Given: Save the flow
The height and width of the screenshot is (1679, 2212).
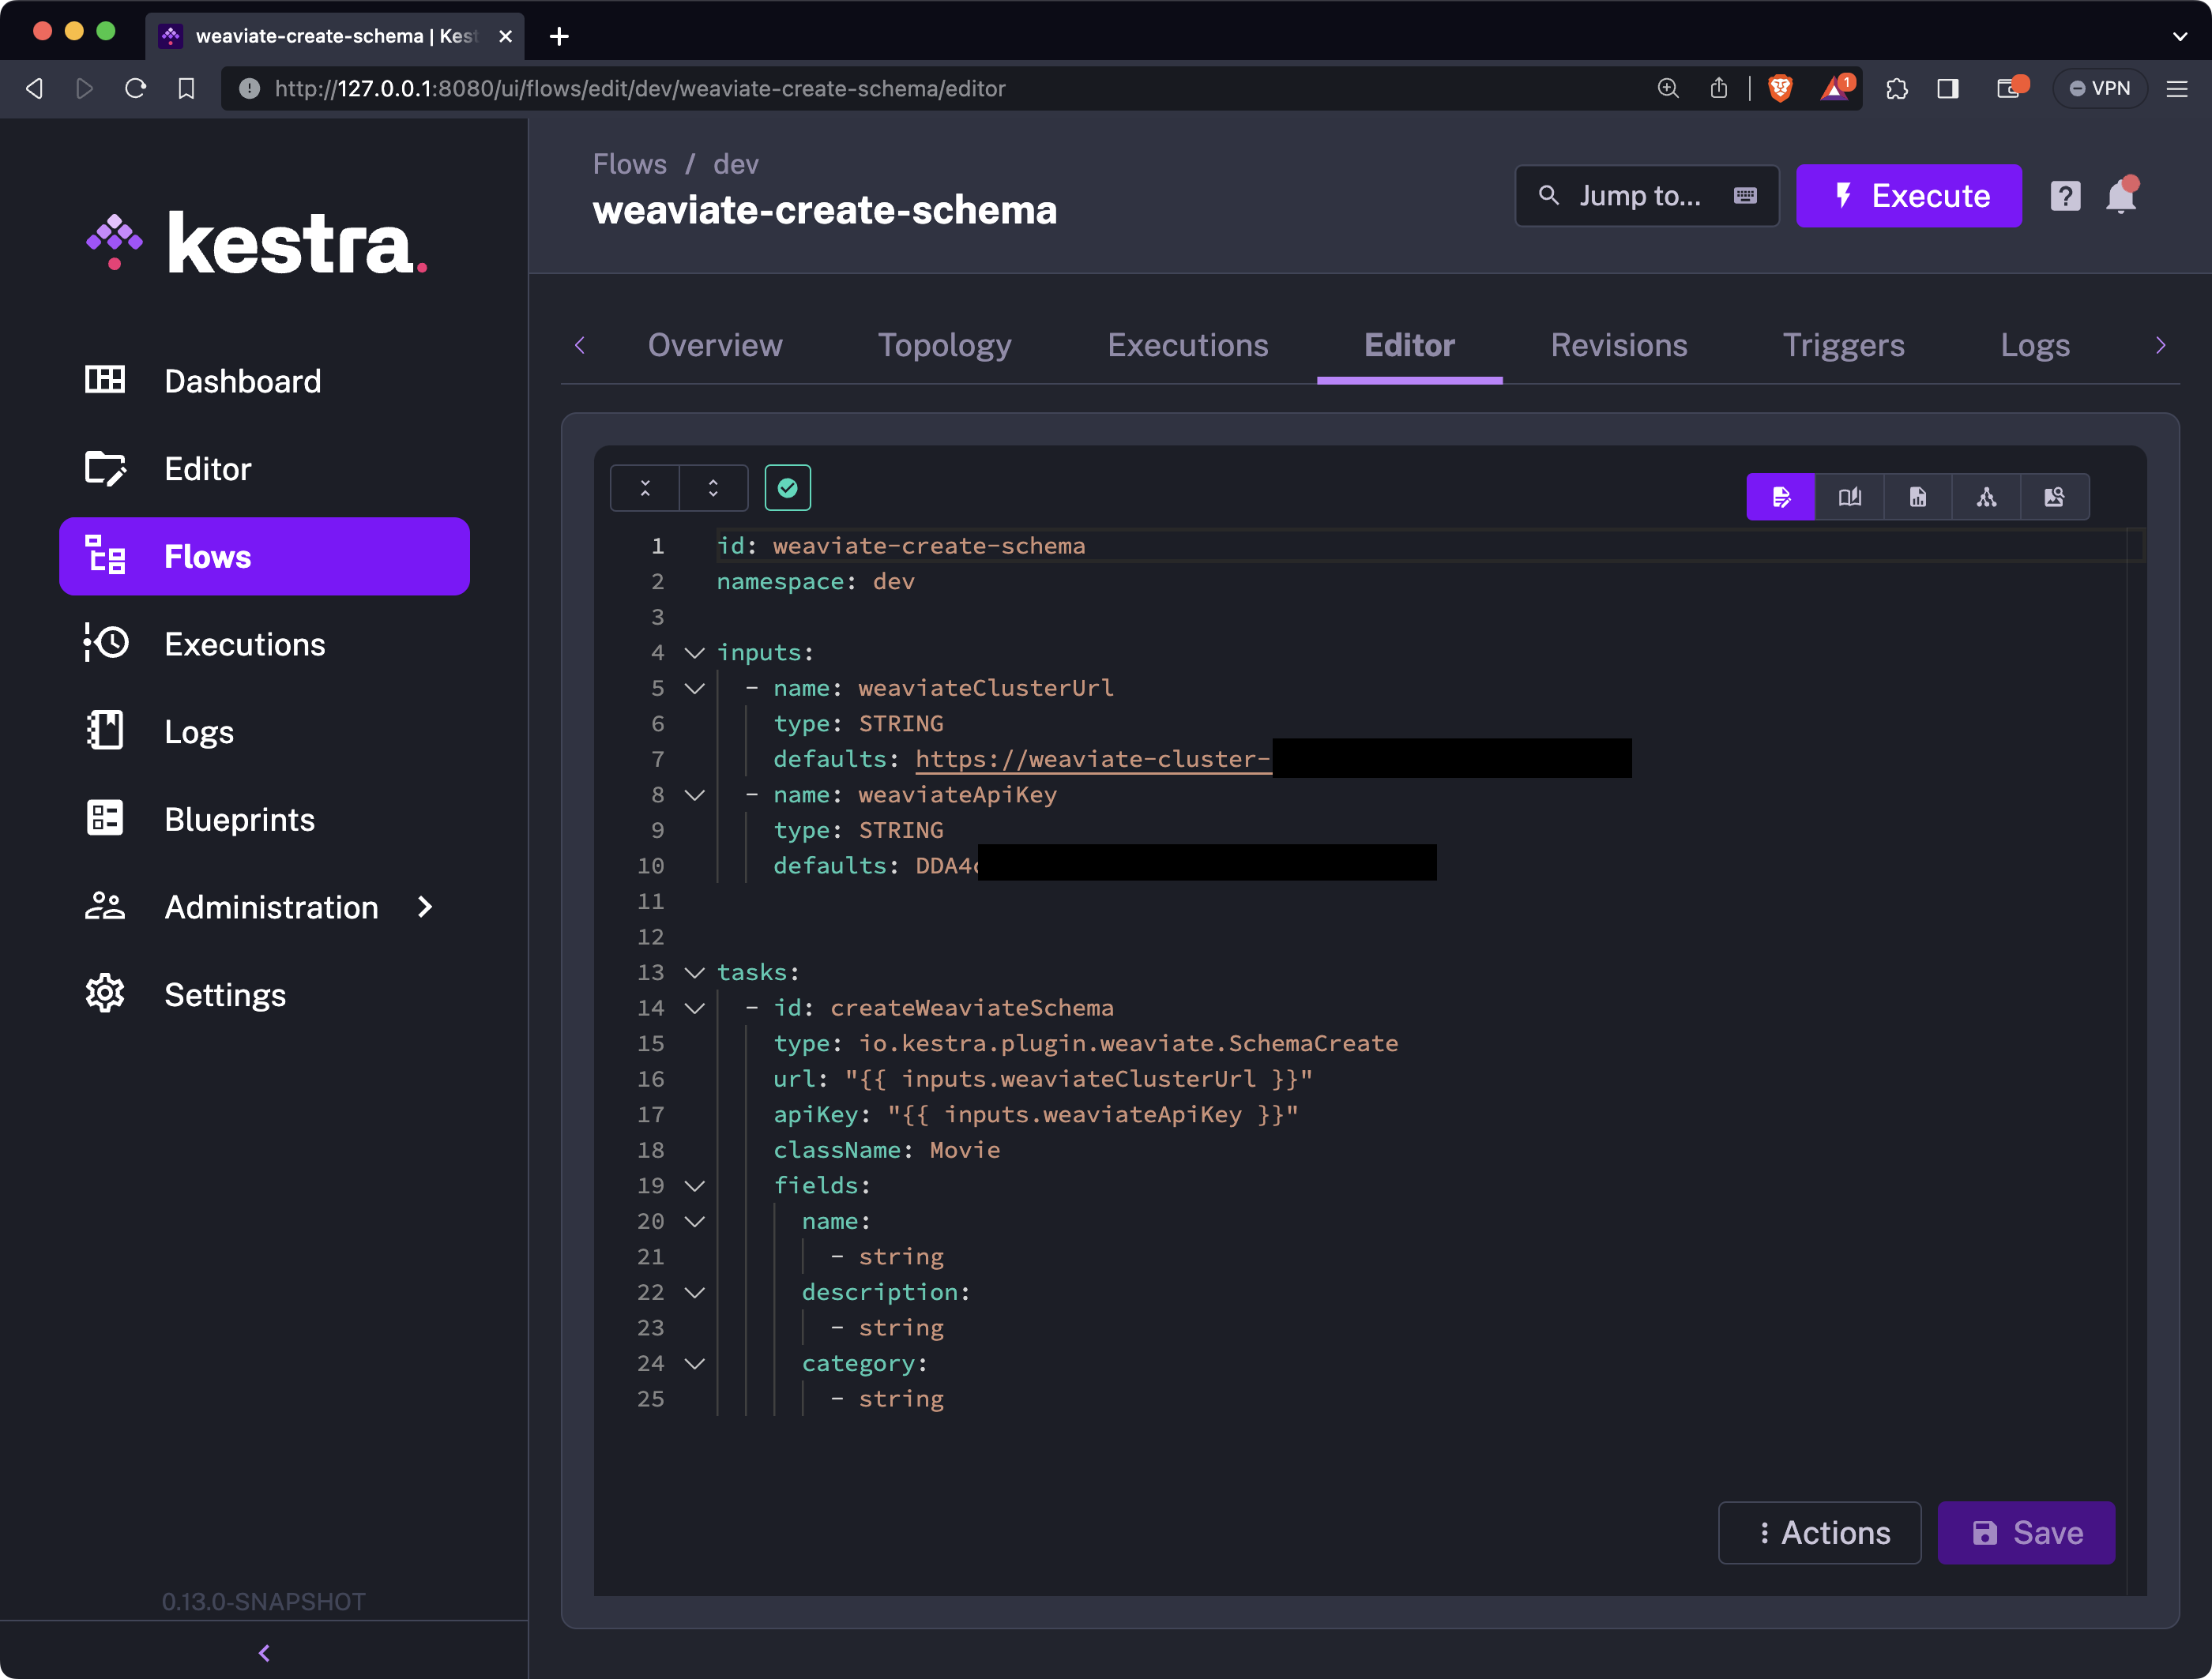Looking at the screenshot, I should click(x=2026, y=1532).
